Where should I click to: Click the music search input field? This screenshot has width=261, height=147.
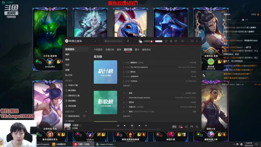click(114, 41)
